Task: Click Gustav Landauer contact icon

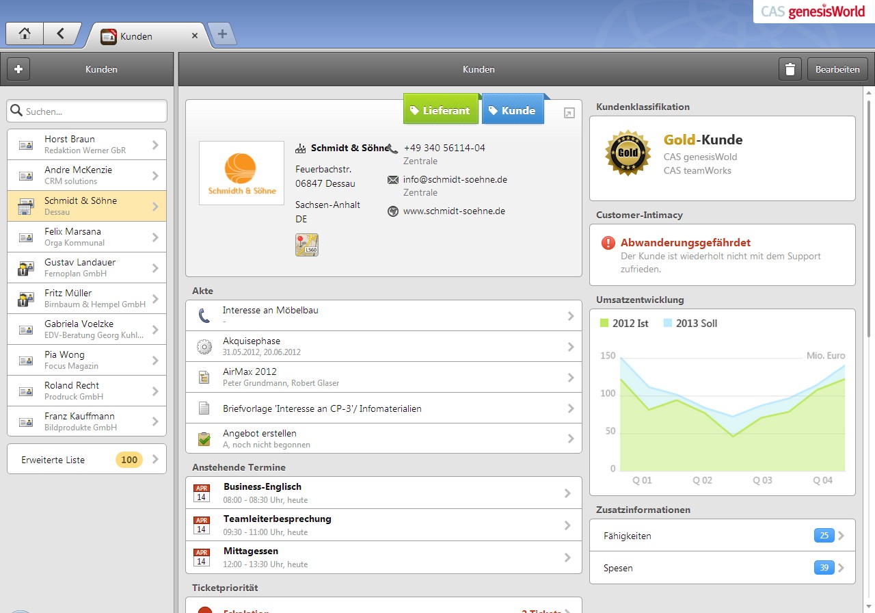Action: tap(26, 268)
